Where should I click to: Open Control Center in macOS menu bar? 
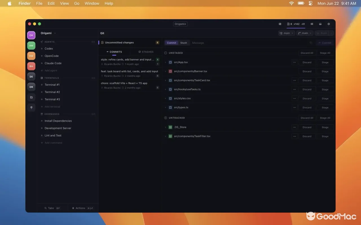[x=311, y=3]
